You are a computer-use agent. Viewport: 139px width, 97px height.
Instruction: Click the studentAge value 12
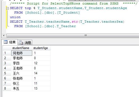pos(41,63)
